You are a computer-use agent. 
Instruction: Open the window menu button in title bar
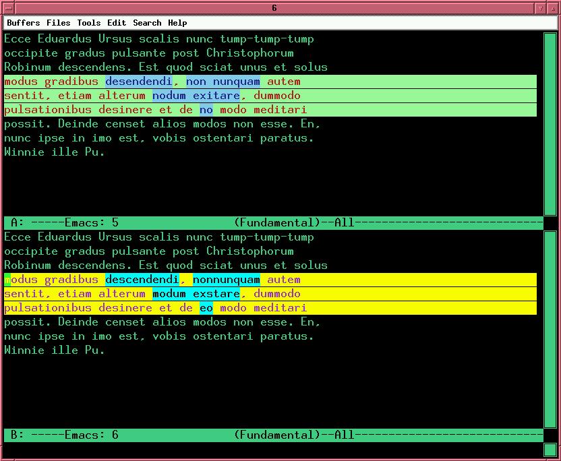pyautogui.click(x=7, y=7)
